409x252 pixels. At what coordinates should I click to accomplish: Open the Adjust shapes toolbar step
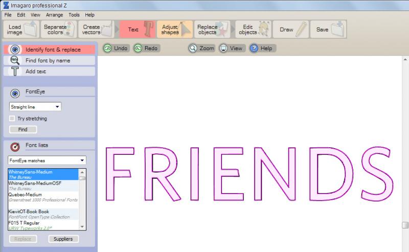tap(175, 30)
